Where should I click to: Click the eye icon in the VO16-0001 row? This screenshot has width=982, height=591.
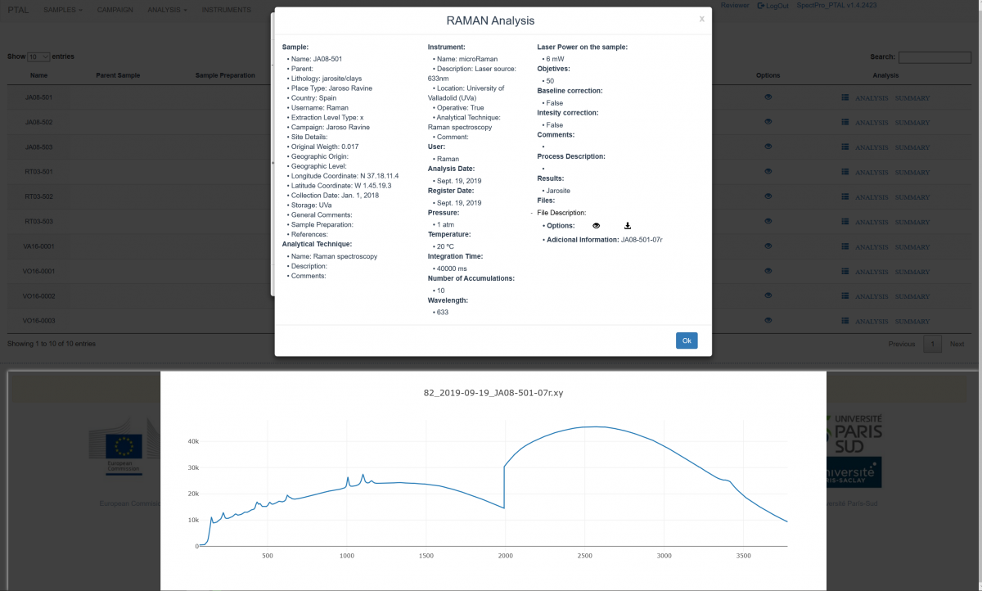coord(768,270)
